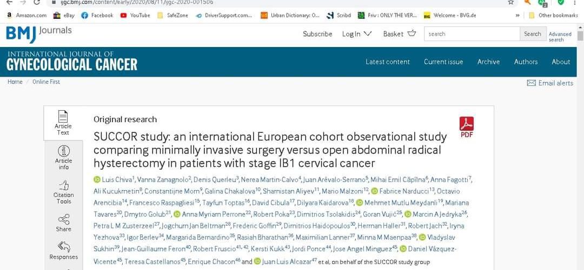Share this article
The height and width of the screenshot is (270, 584).
tap(63, 222)
